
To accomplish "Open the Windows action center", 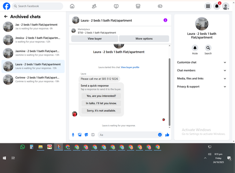I will [x=229, y=158].
